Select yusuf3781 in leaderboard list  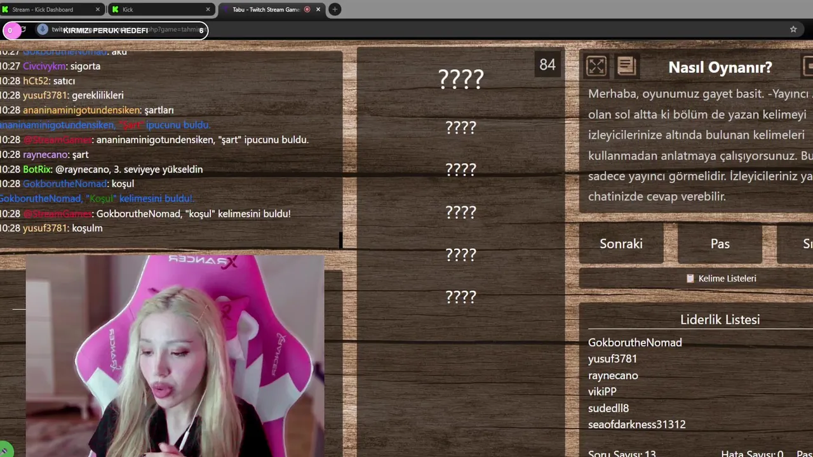612,359
